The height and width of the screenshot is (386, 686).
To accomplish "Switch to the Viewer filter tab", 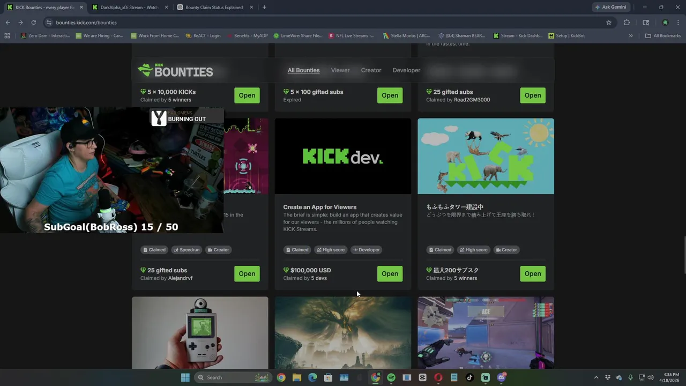I will click(340, 70).
